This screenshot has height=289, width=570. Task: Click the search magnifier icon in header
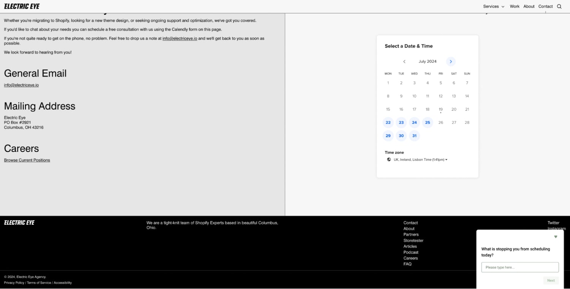tap(559, 6)
